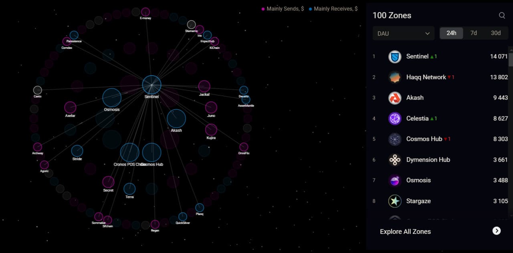This screenshot has width=513, height=253.
Task: Select the Osmosis node in the graph
Action: click(112, 98)
